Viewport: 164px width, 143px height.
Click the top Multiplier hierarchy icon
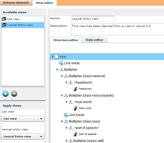point(61,70)
